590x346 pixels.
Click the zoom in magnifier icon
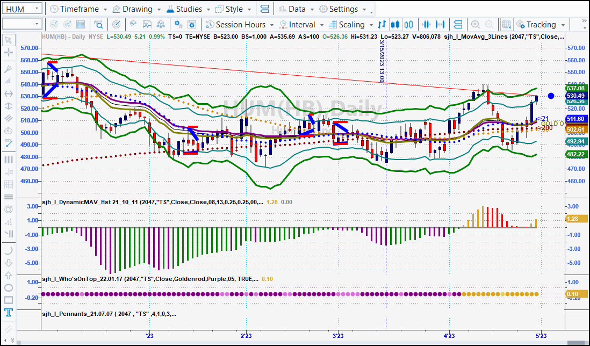[x=476, y=25]
